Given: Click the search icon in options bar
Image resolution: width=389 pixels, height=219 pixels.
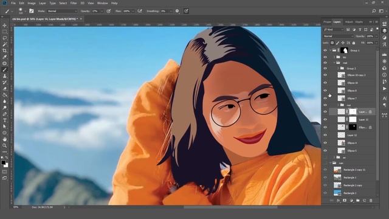Looking at the screenshot, I should click(x=374, y=11).
